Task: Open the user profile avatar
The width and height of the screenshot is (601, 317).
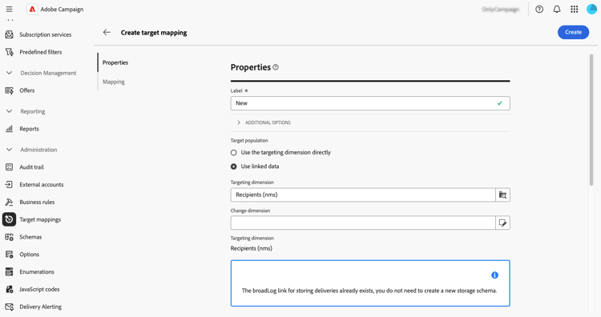Action: (x=591, y=9)
